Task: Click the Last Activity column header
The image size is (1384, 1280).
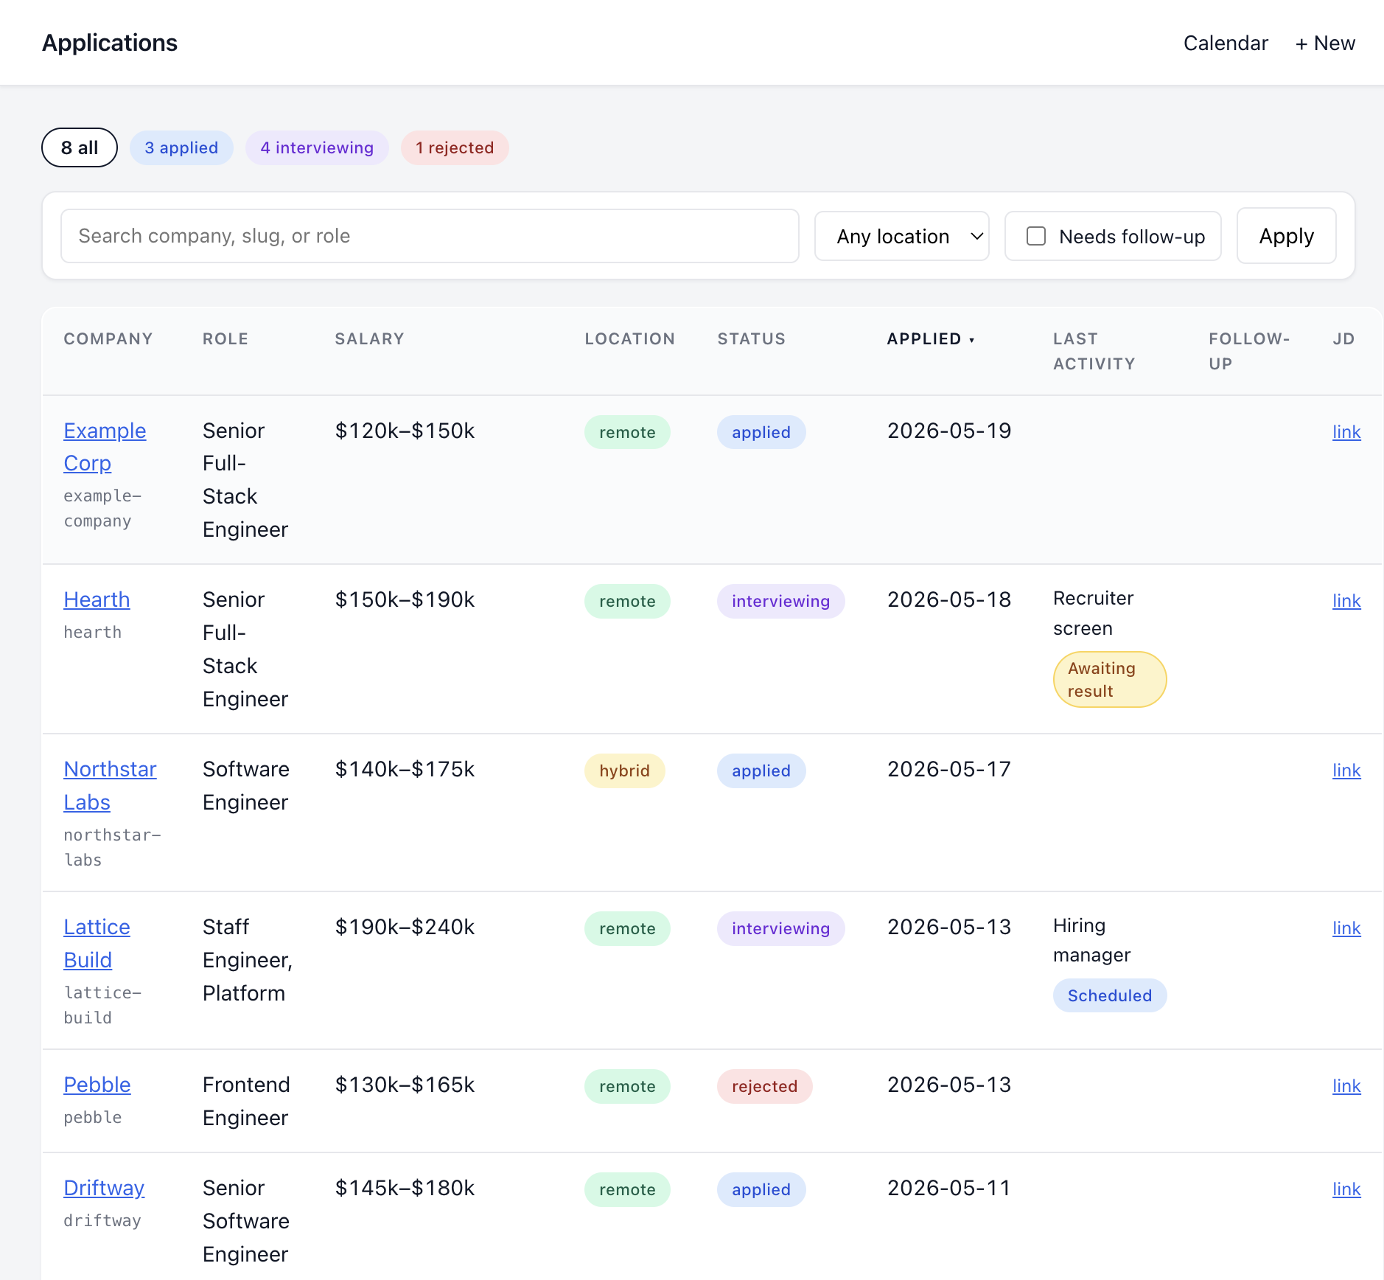Action: pyautogui.click(x=1094, y=351)
